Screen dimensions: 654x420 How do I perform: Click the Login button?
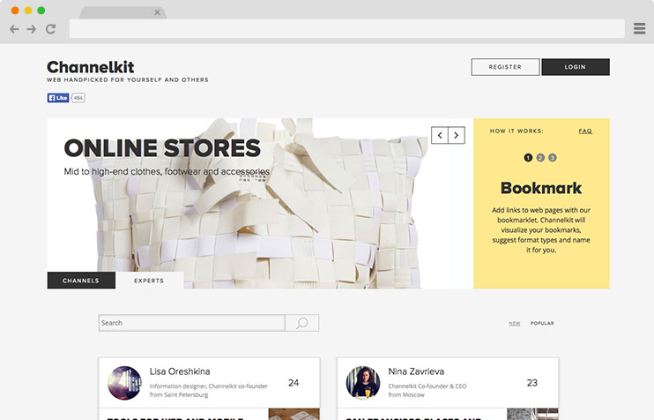tap(576, 67)
